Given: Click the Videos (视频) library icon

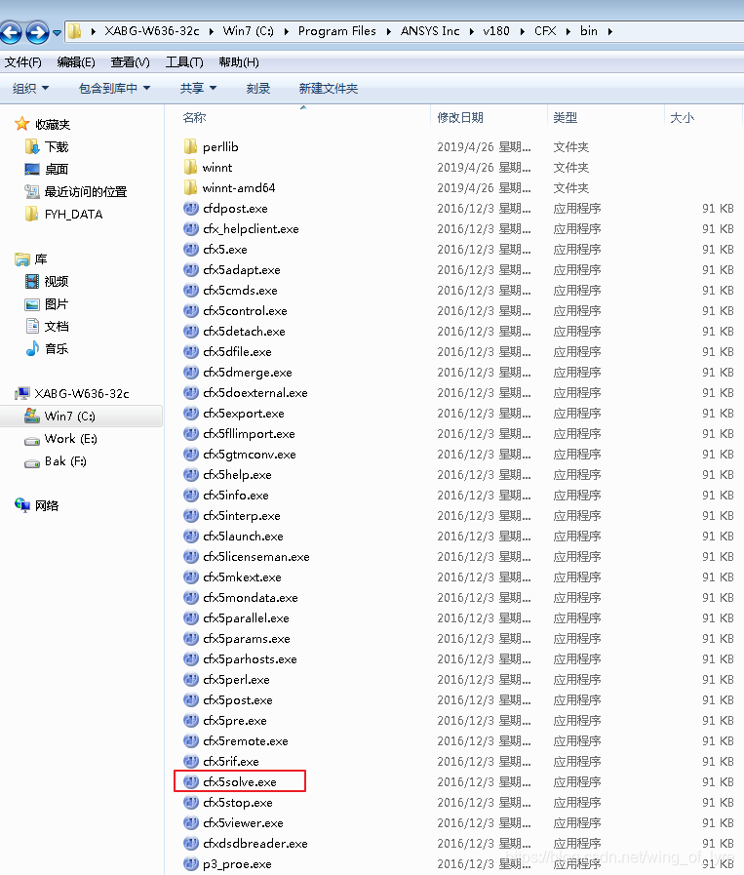Looking at the screenshot, I should click(32, 281).
